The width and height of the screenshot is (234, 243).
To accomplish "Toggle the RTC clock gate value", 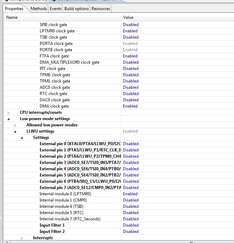I will tap(131, 94).
